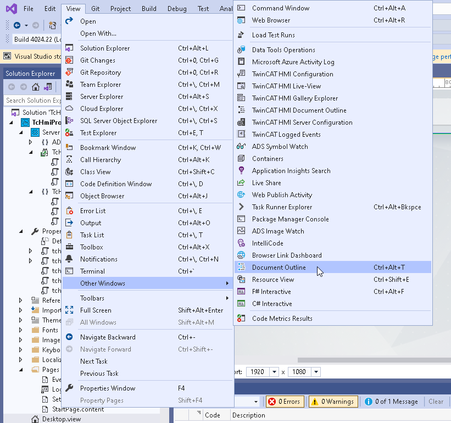The height and width of the screenshot is (423, 451).
Task: Select the Open With... menu command
Action: click(x=147, y=34)
